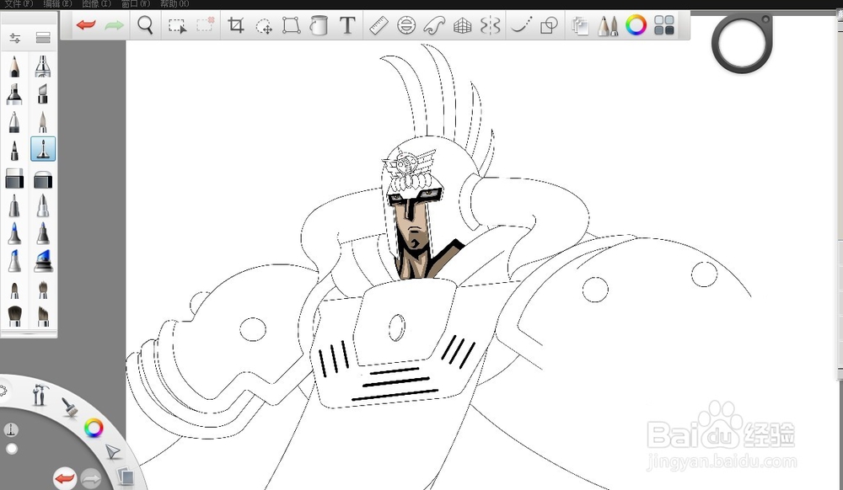This screenshot has width=843, height=490.
Task: Select the grey technical pen brush below the Hard Eraser
Action: click(x=14, y=206)
